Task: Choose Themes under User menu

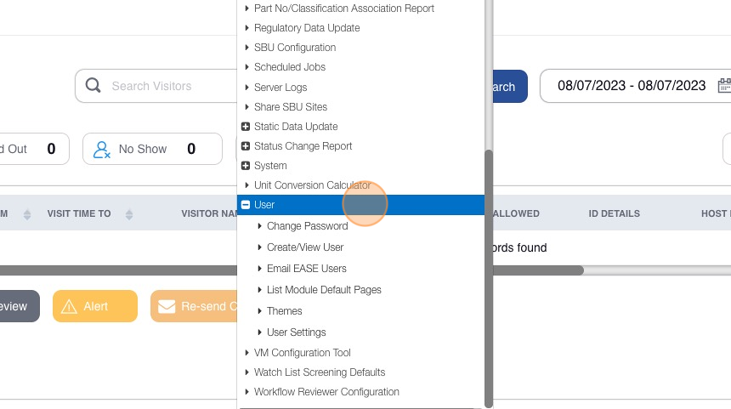Action: pos(284,311)
